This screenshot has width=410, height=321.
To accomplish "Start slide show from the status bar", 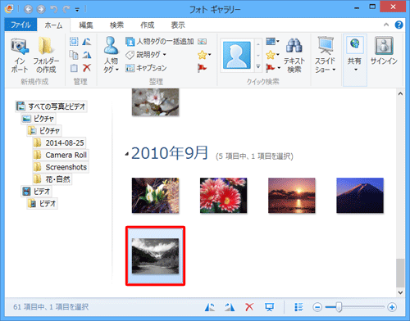I will coord(269,307).
